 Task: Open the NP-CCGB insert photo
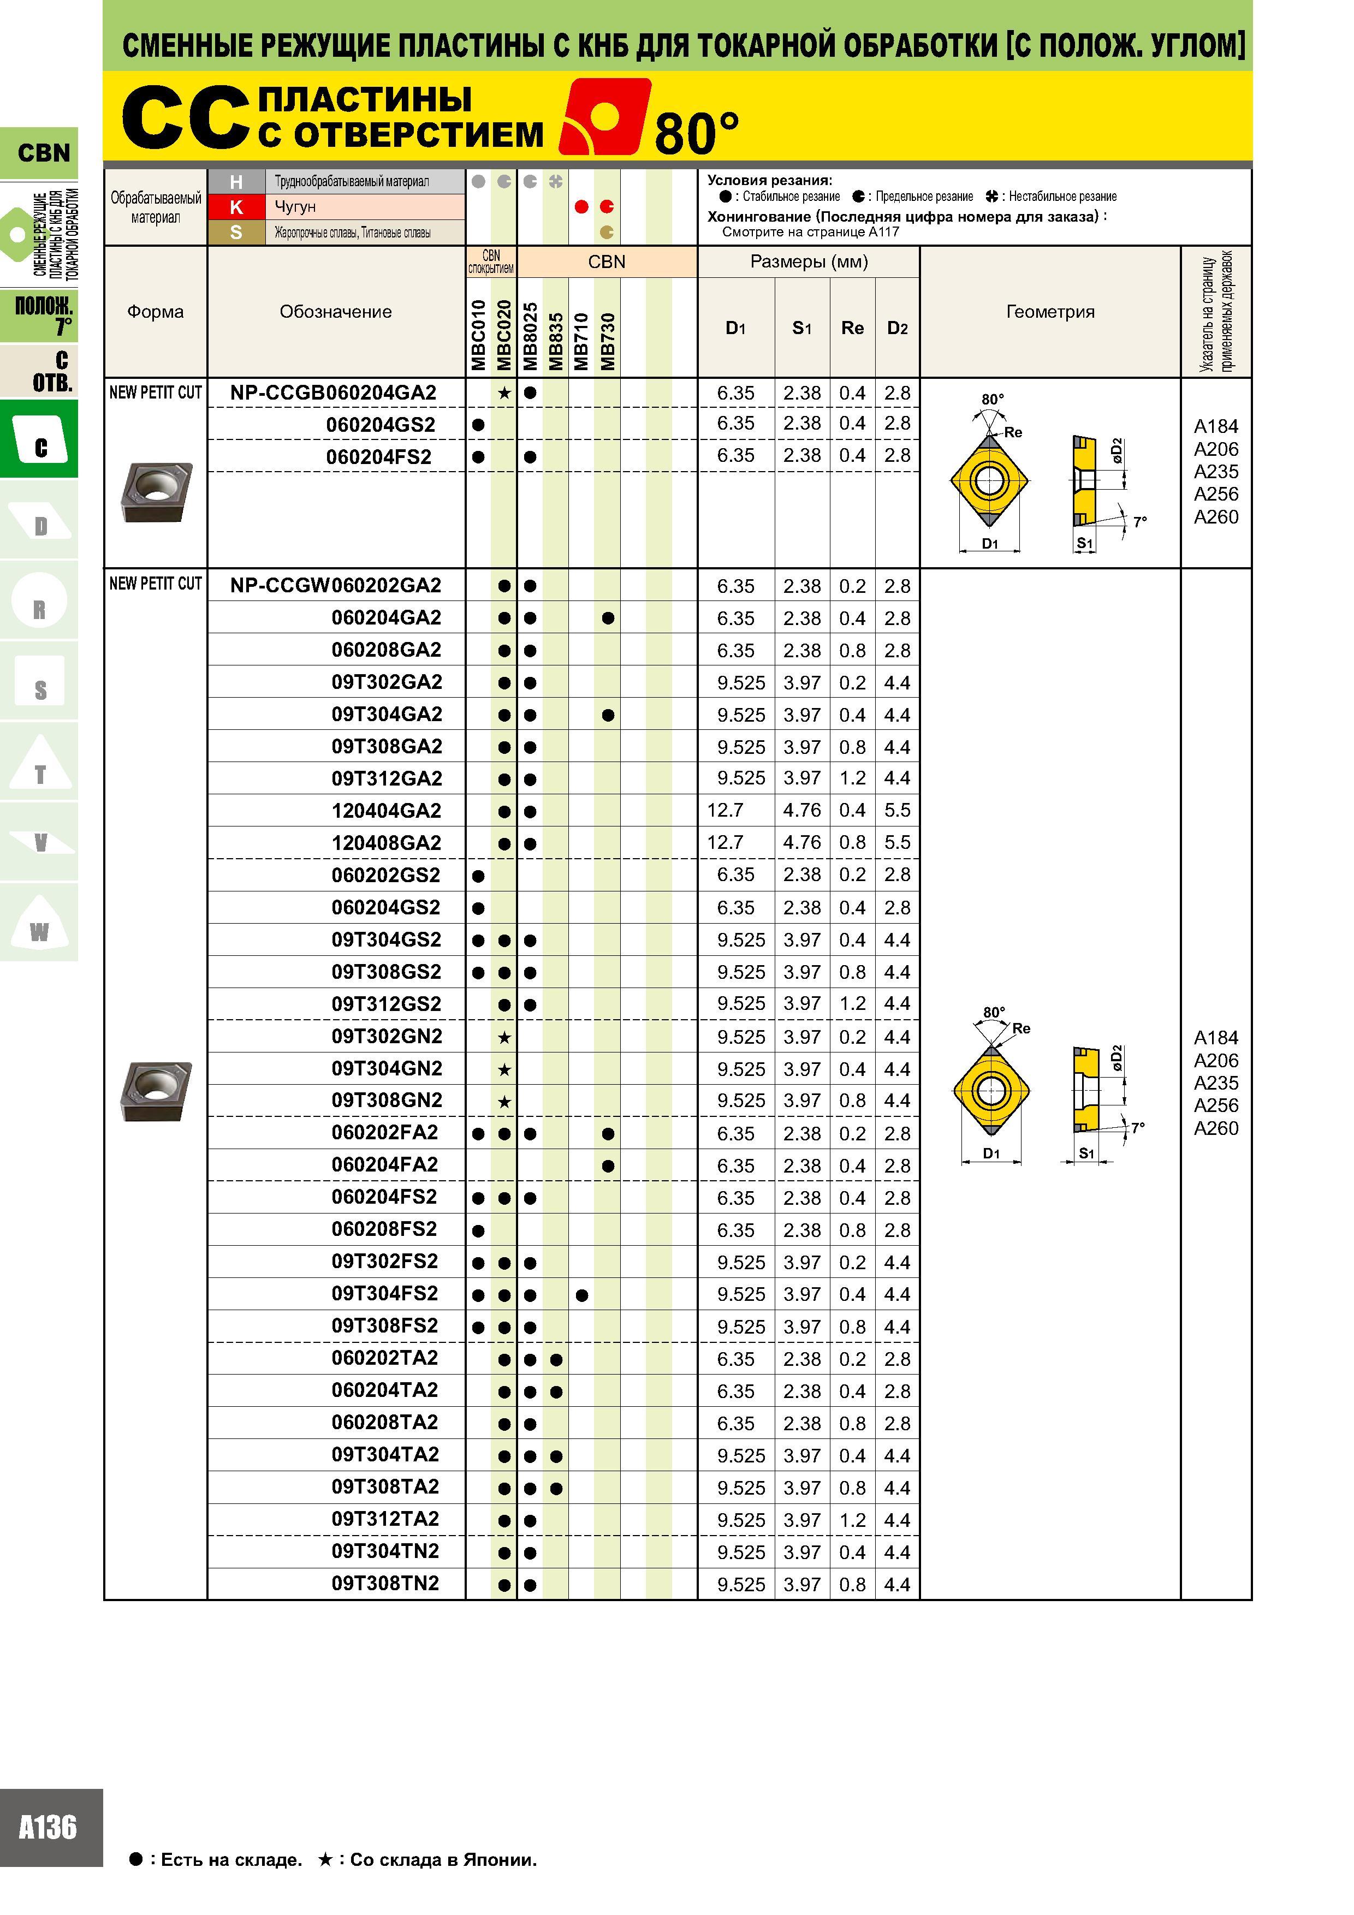[x=156, y=492]
